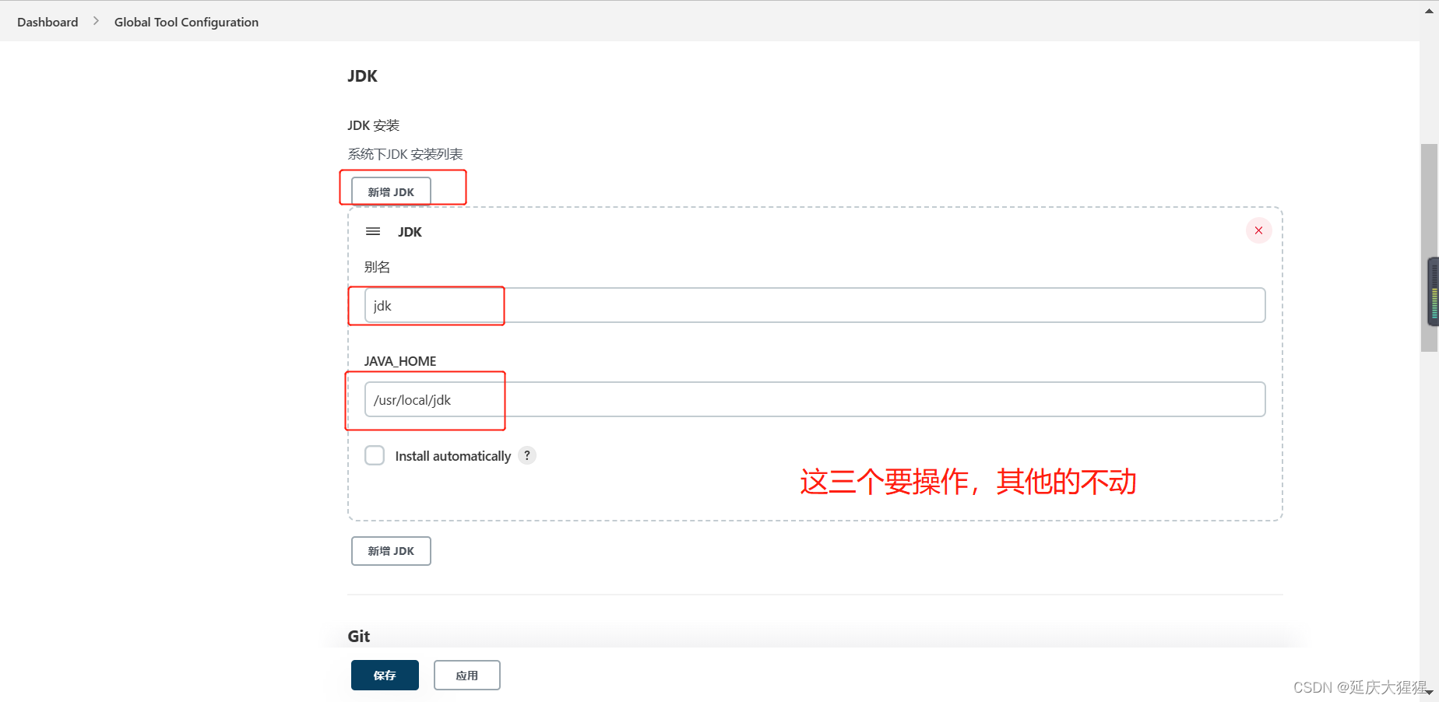Open help for Install automatically
This screenshot has height=702, width=1439.
[x=527, y=455]
